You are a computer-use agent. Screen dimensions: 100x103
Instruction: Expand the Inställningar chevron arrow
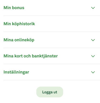pos(93,72)
